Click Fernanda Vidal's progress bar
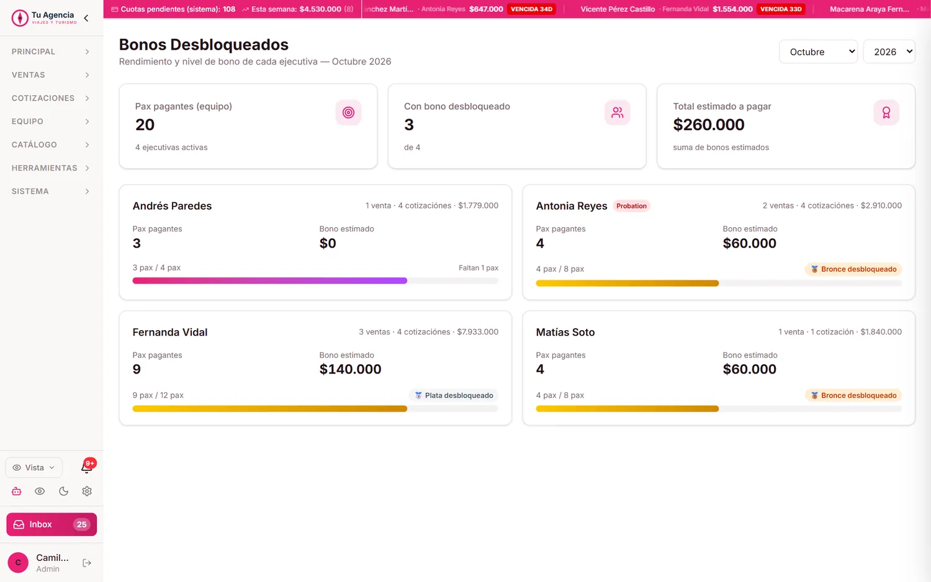Image resolution: width=931 pixels, height=582 pixels. pos(315,408)
